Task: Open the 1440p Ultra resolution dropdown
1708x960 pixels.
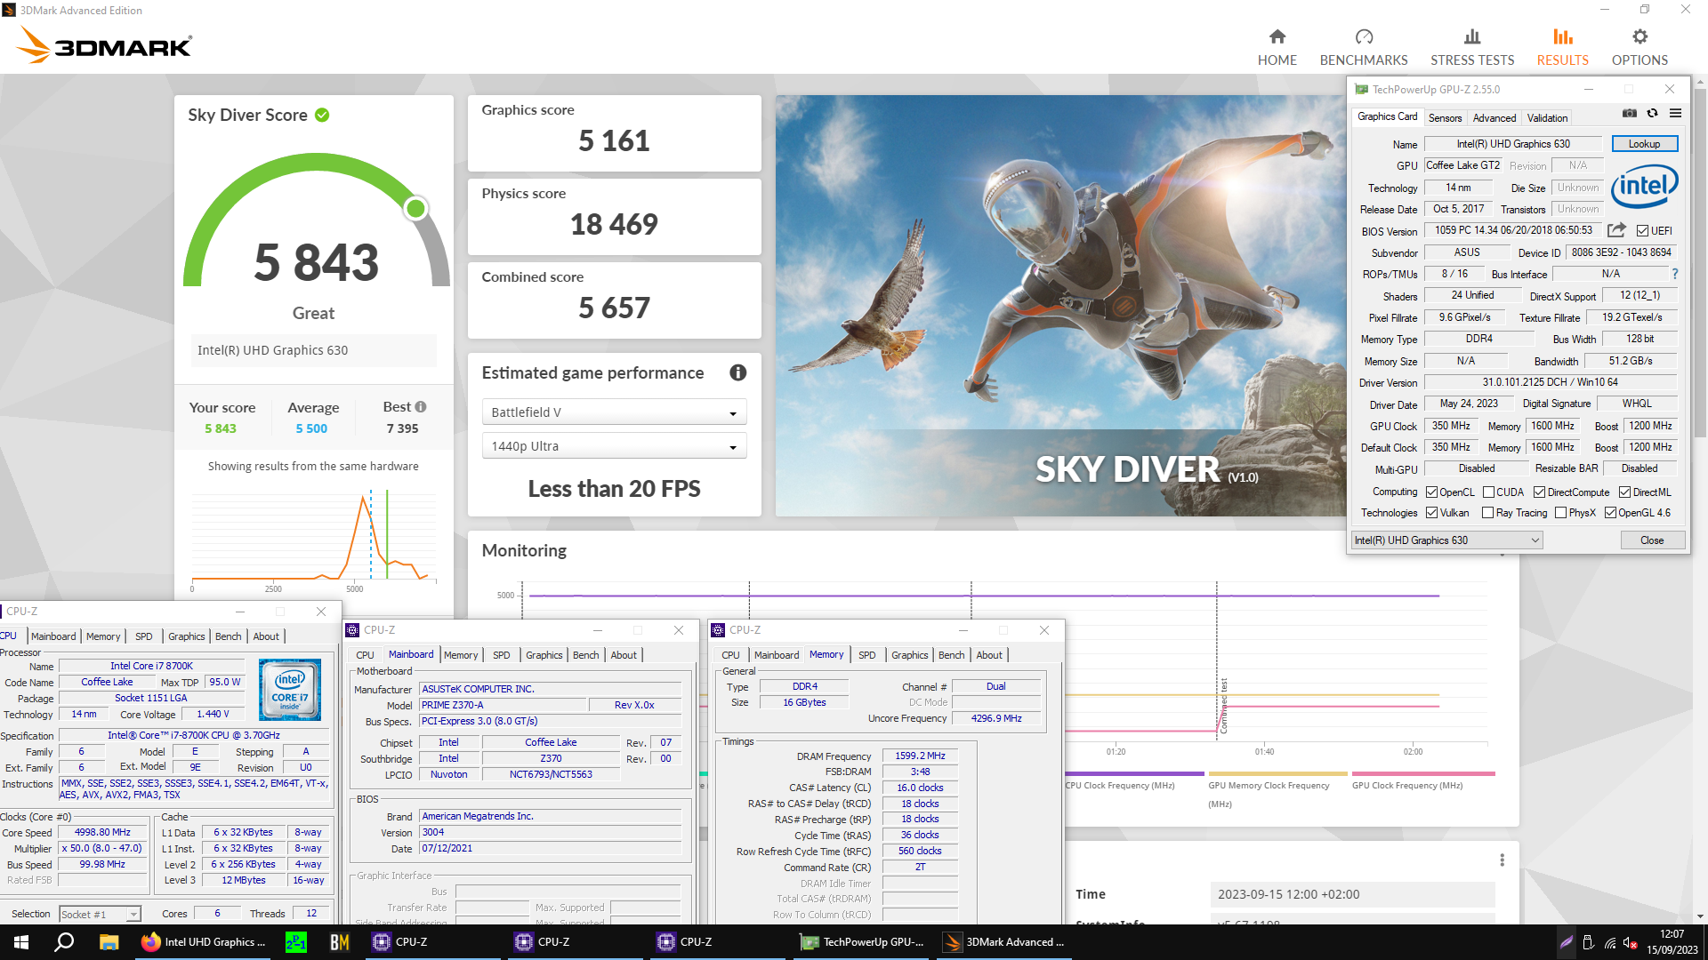Action: (614, 446)
